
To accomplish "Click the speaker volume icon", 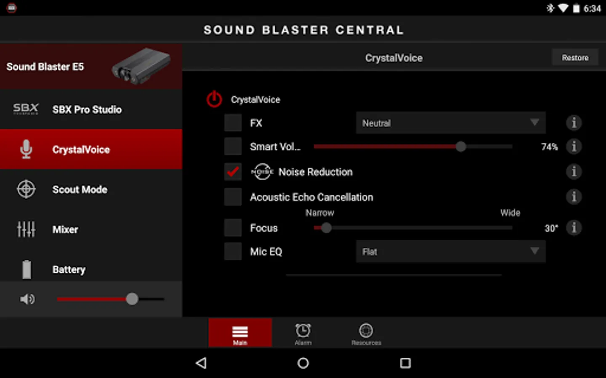I will (x=27, y=299).
